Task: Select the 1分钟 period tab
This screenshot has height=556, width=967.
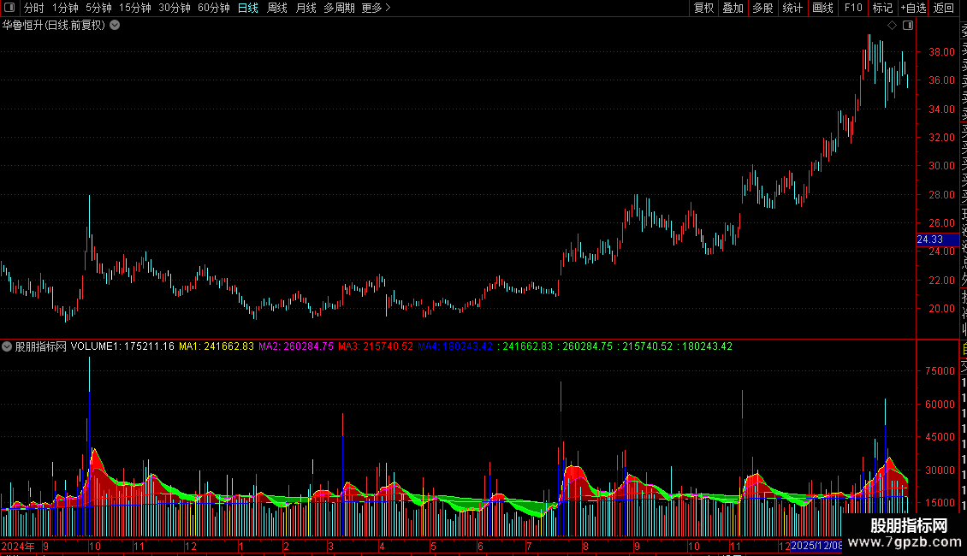Action: pyautogui.click(x=65, y=8)
